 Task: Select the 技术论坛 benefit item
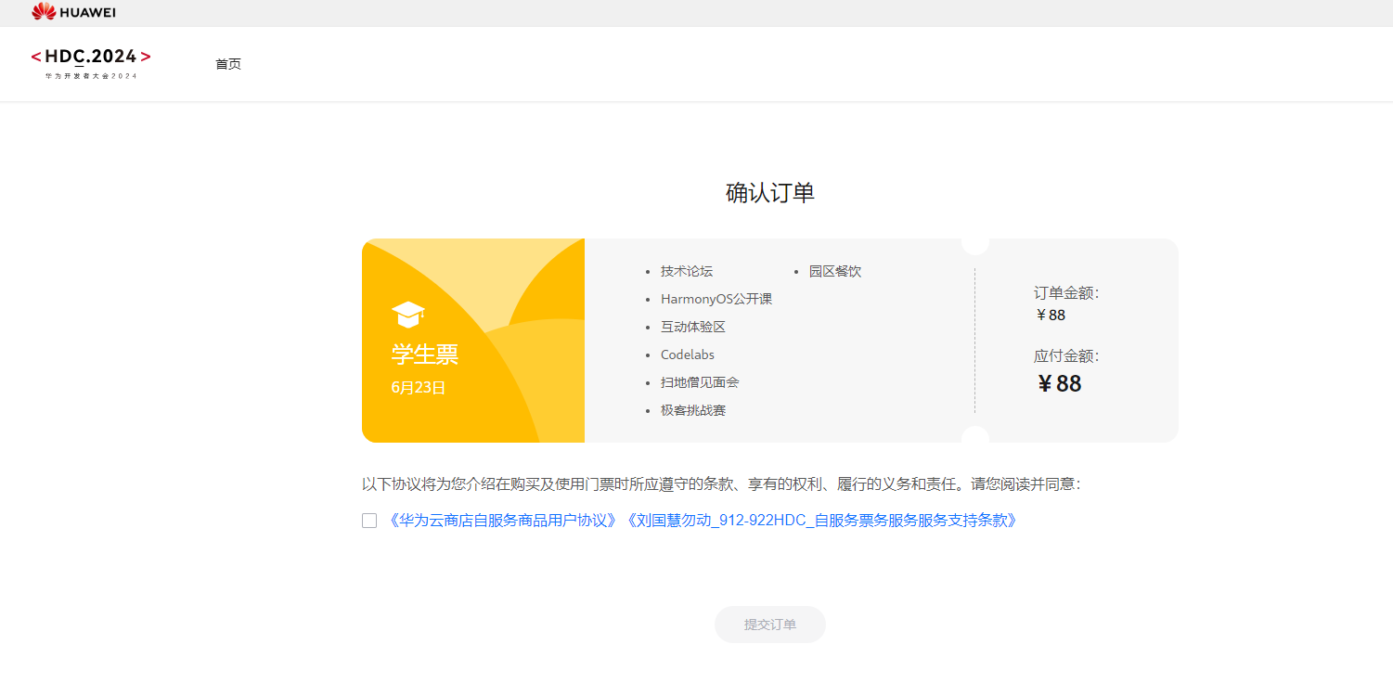pos(687,271)
